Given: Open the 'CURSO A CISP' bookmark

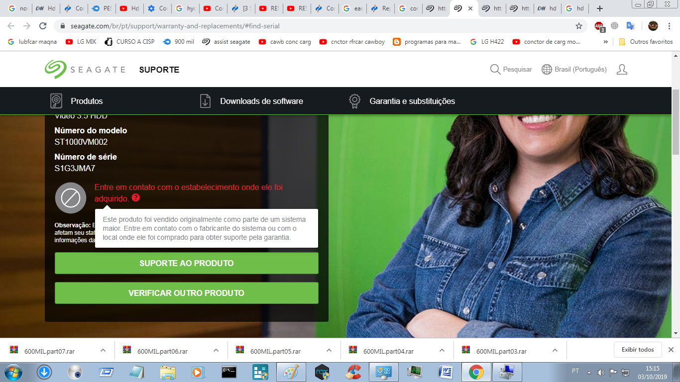Looking at the screenshot, I should click(130, 42).
